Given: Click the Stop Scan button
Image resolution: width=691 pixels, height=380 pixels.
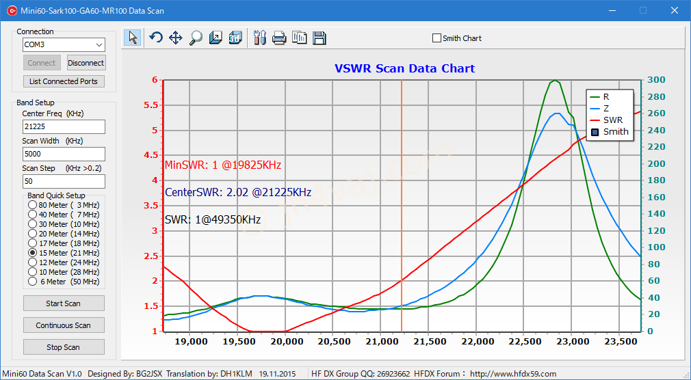Looking at the screenshot, I should tap(64, 347).
